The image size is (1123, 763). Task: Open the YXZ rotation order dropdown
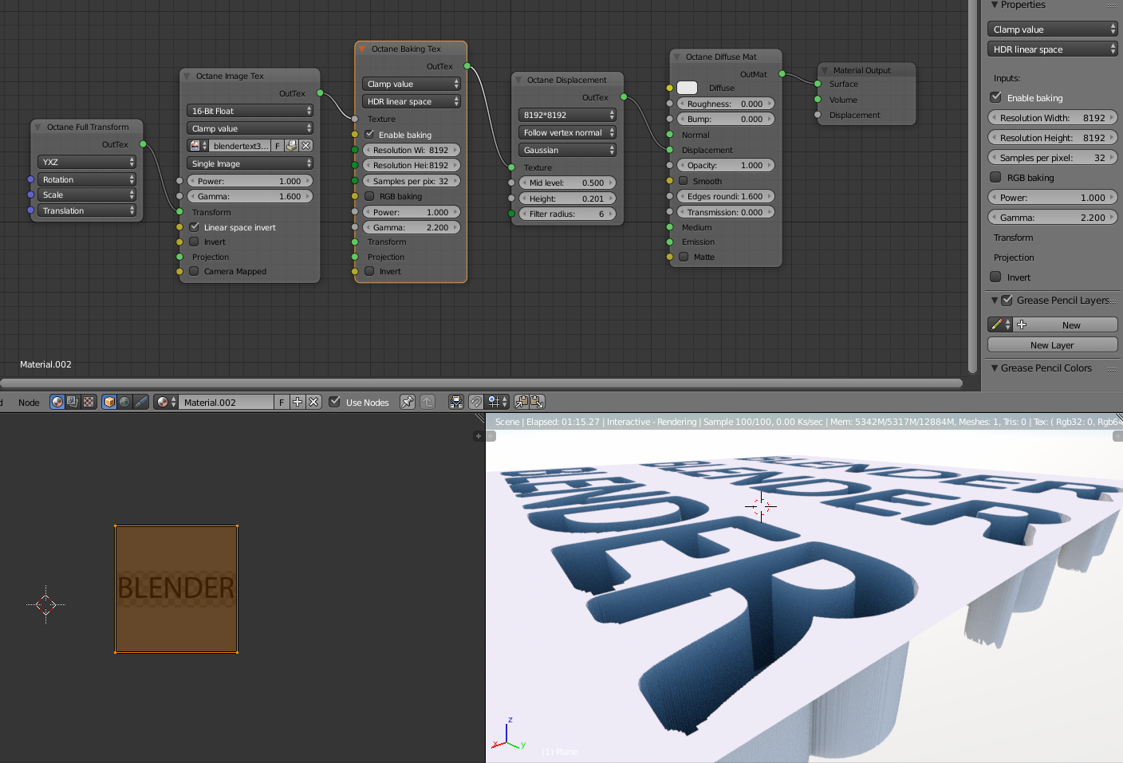click(x=87, y=162)
